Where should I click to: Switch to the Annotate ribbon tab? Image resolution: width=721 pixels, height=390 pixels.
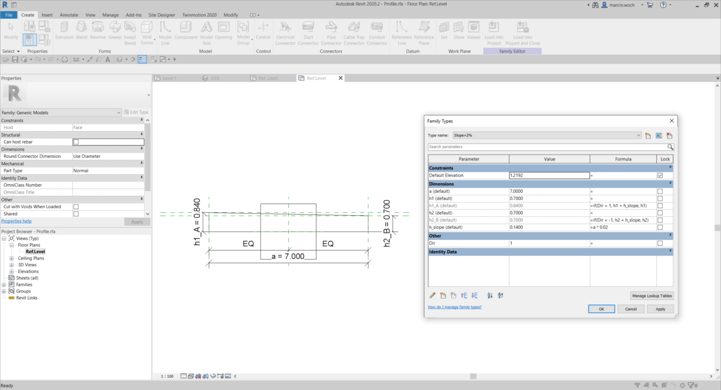69,15
